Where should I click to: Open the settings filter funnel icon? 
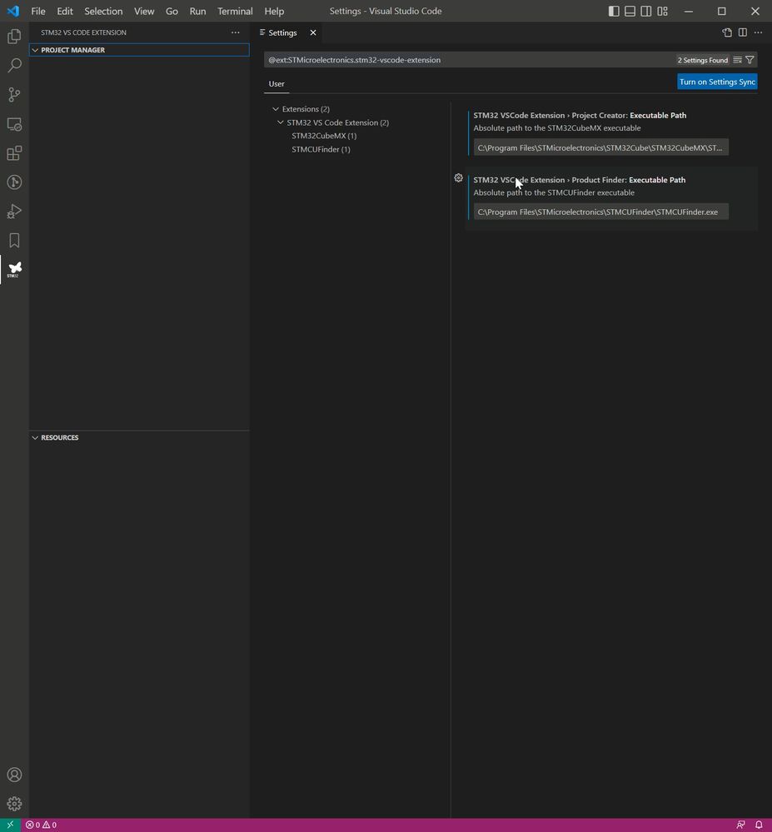(750, 60)
